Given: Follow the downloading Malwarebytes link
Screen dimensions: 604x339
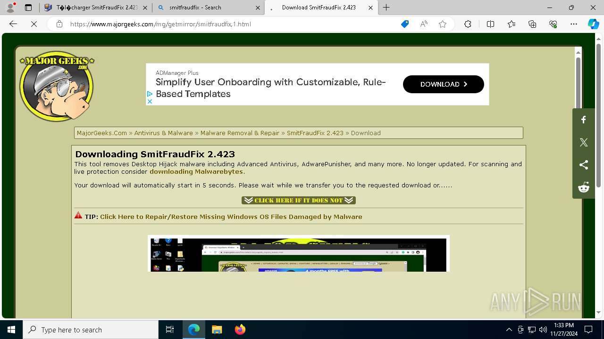Looking at the screenshot, I should [x=196, y=172].
